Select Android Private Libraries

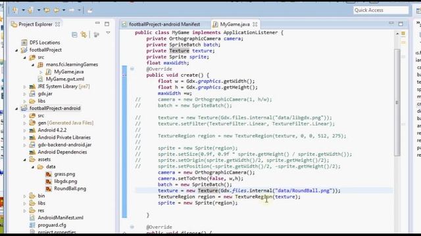pos(64,137)
